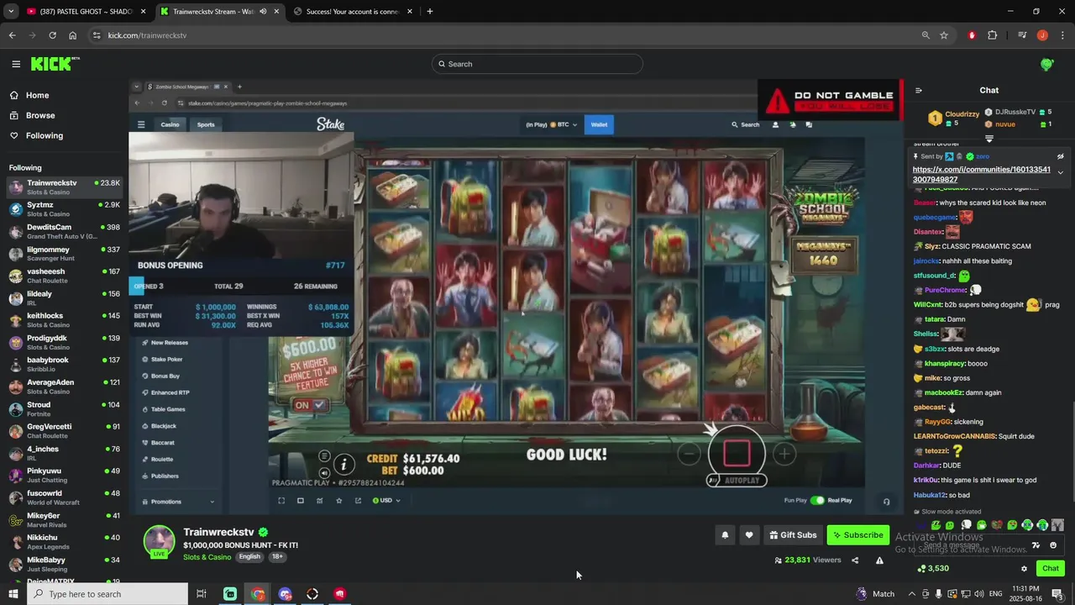
Task: Send the message with the green Chat button
Action: click(1051, 569)
